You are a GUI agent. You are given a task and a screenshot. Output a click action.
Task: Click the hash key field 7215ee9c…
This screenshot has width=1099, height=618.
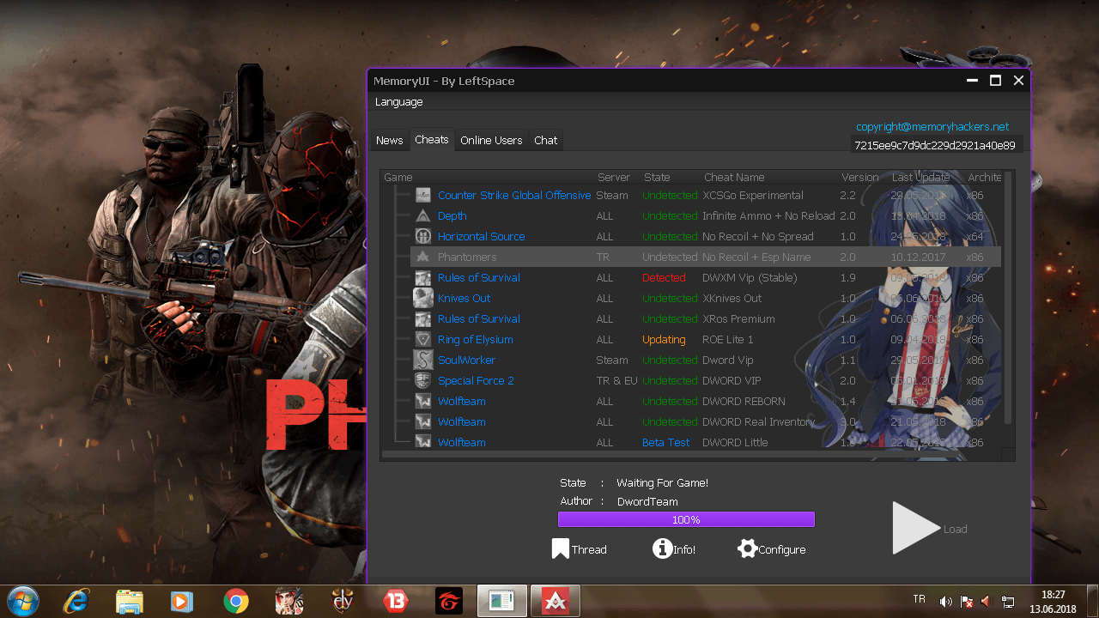[936, 146]
